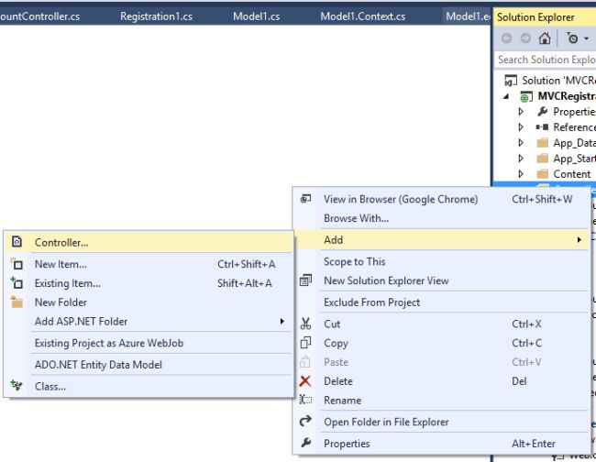The height and width of the screenshot is (462, 596).
Task: Click the Properties wrench icon in context menu
Action: point(306,444)
